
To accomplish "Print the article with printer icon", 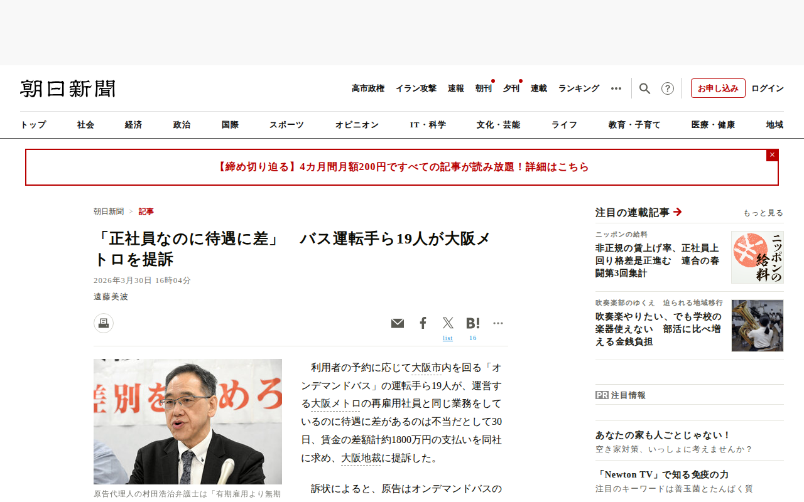I will tap(104, 323).
